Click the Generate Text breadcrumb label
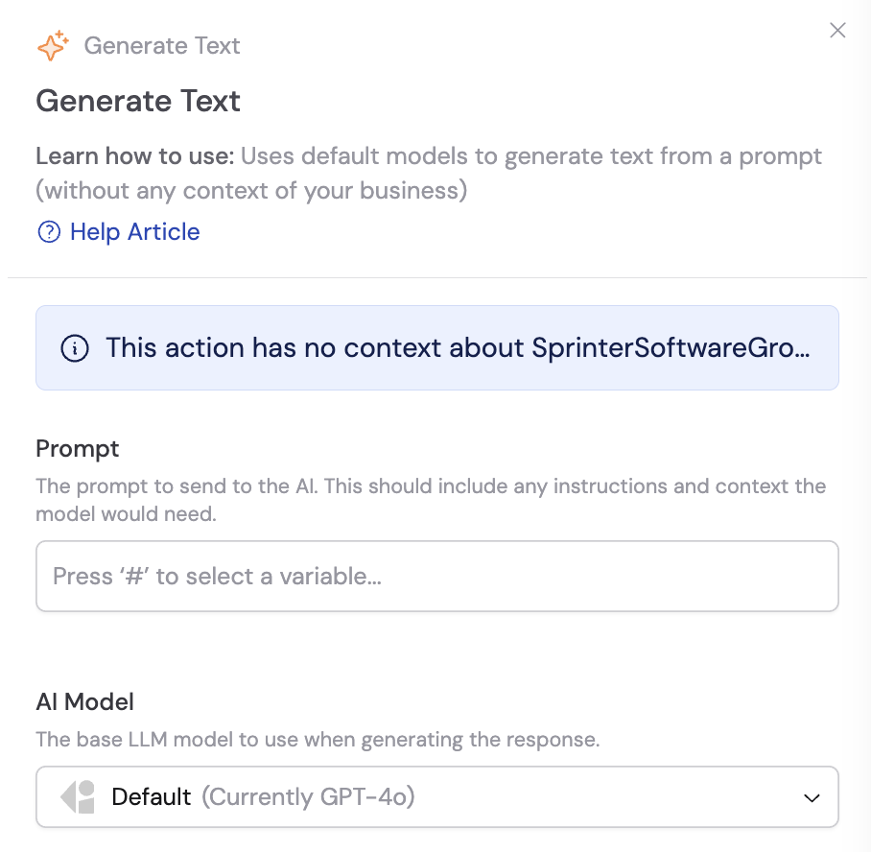This screenshot has height=852, width=871. (162, 45)
